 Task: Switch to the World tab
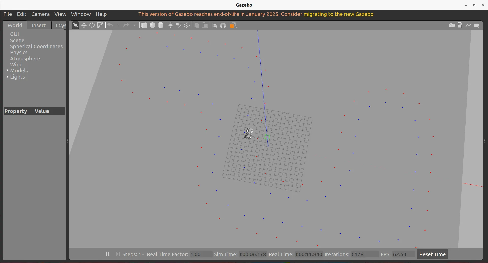(15, 25)
